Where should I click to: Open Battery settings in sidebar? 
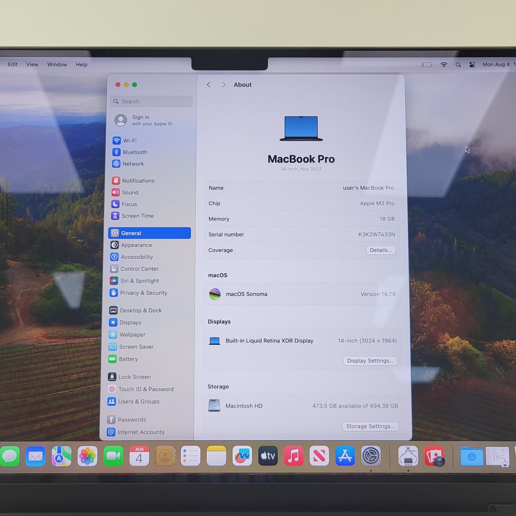click(x=123, y=359)
